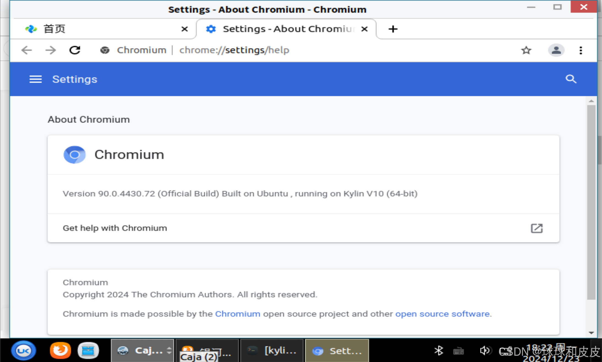
Task: Go back to previous page
Action: pos(27,50)
